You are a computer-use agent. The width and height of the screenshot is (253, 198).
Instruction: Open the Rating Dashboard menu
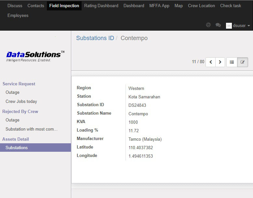coord(101,6)
